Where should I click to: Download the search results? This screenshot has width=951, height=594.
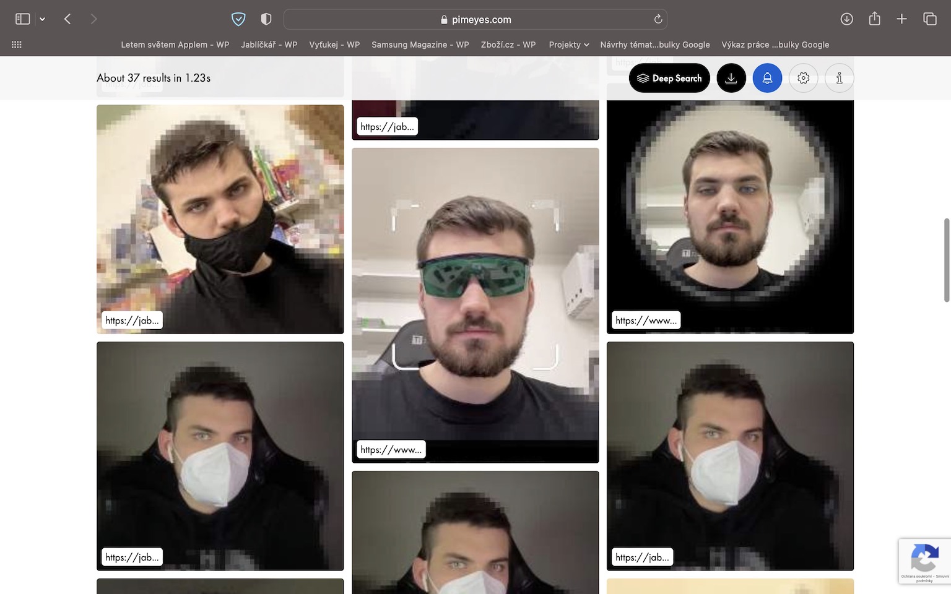coord(731,78)
